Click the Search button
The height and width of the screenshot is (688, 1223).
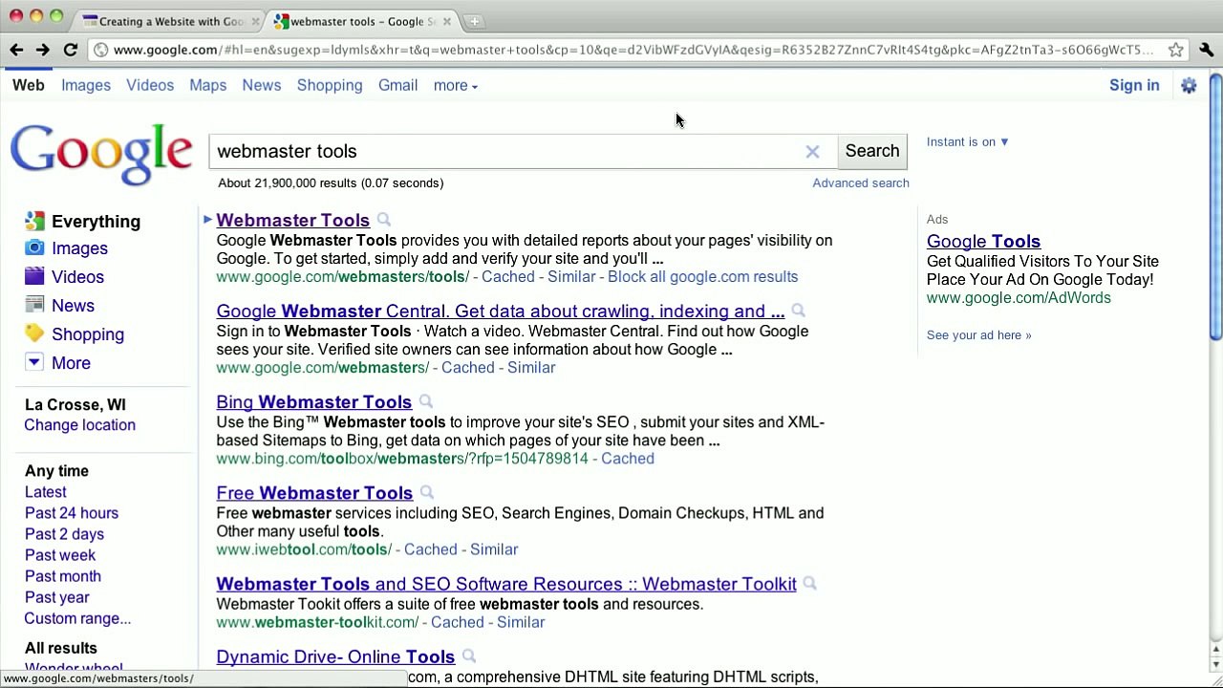(x=872, y=151)
